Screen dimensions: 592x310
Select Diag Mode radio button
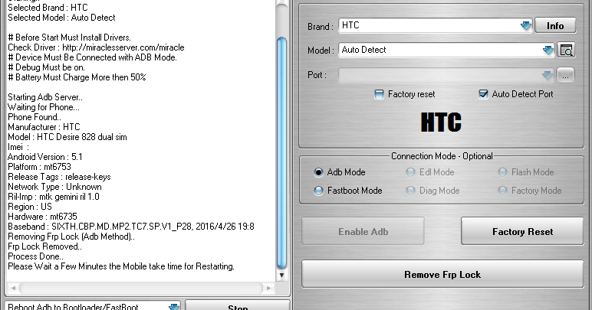click(410, 191)
